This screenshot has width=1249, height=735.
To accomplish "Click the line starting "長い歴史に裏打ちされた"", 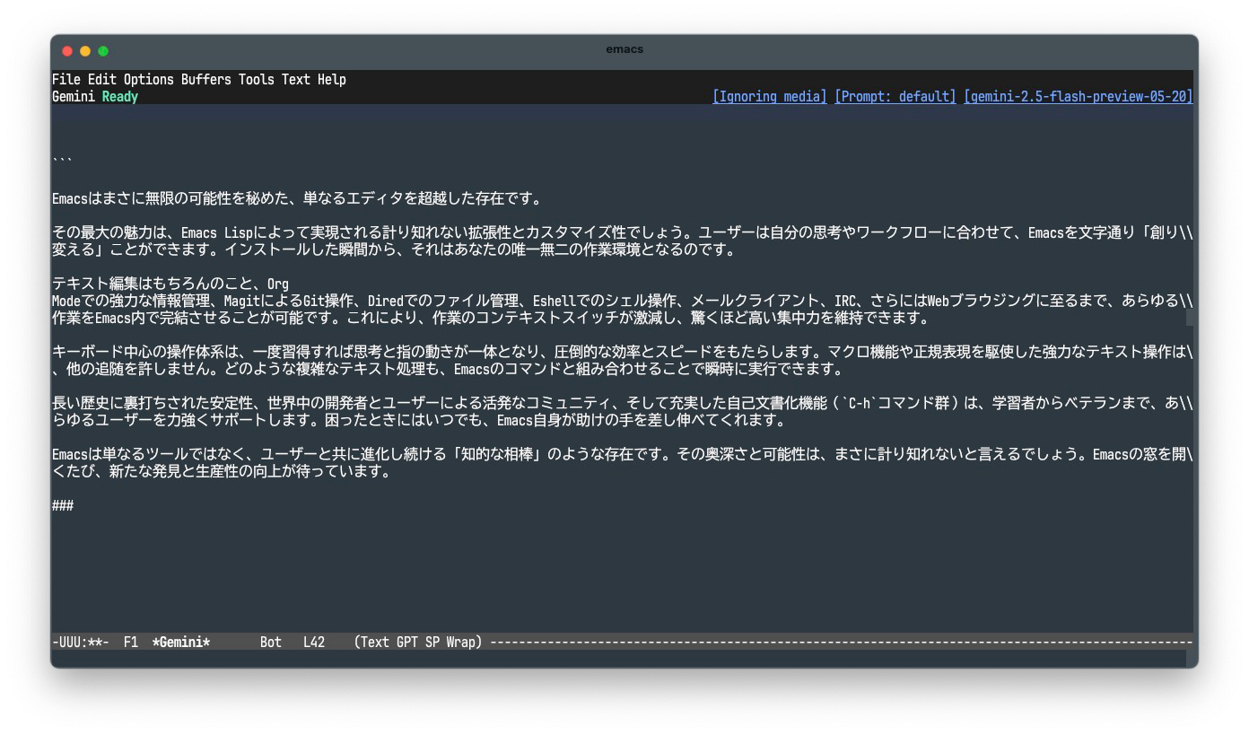I will click(x=623, y=404).
